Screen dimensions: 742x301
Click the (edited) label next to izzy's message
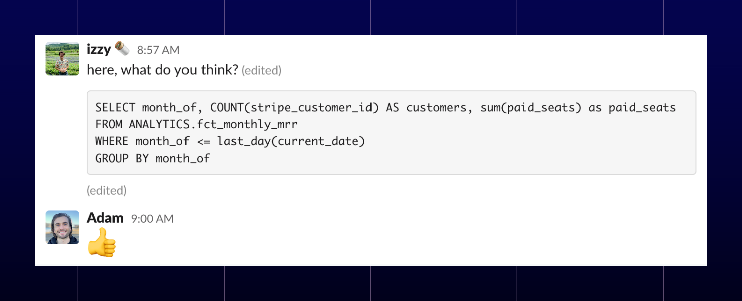[261, 70]
